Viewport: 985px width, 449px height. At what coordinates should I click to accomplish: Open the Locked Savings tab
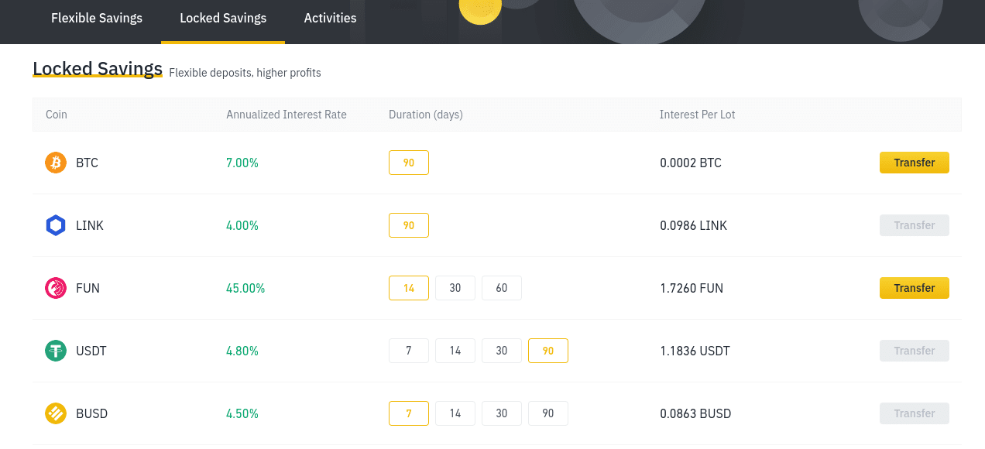pyautogui.click(x=223, y=18)
